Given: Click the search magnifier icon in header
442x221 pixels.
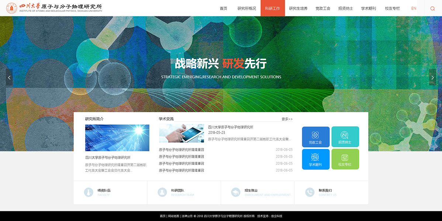Looking at the screenshot, I should click(432, 8).
